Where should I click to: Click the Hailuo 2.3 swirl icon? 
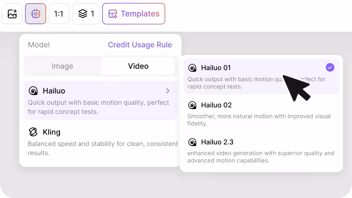192,142
